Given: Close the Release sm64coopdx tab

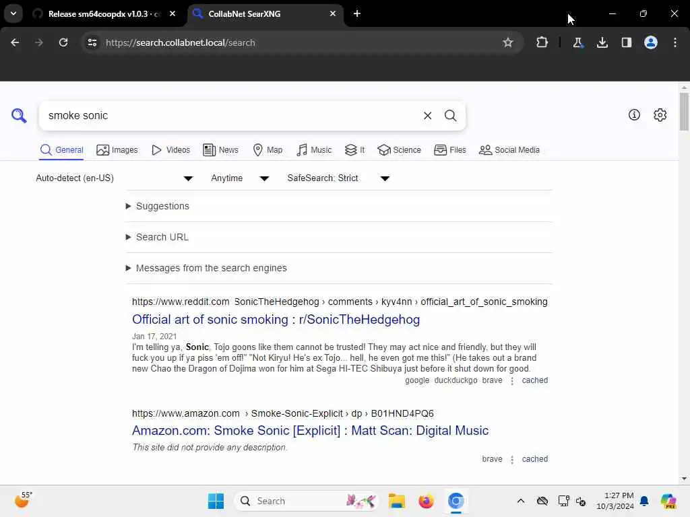Looking at the screenshot, I should point(172,13).
